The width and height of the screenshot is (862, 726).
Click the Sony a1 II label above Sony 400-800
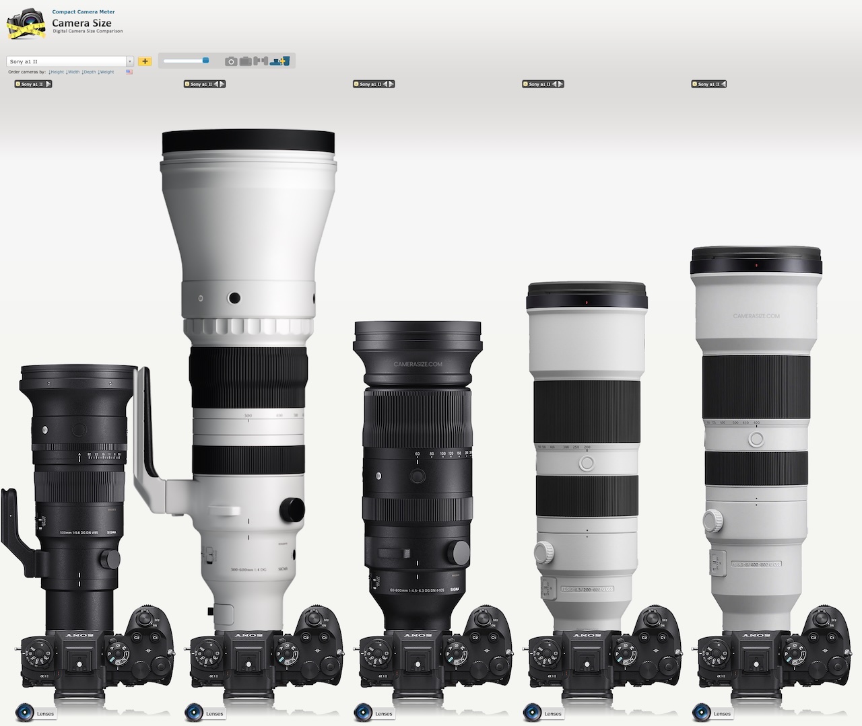708,84
